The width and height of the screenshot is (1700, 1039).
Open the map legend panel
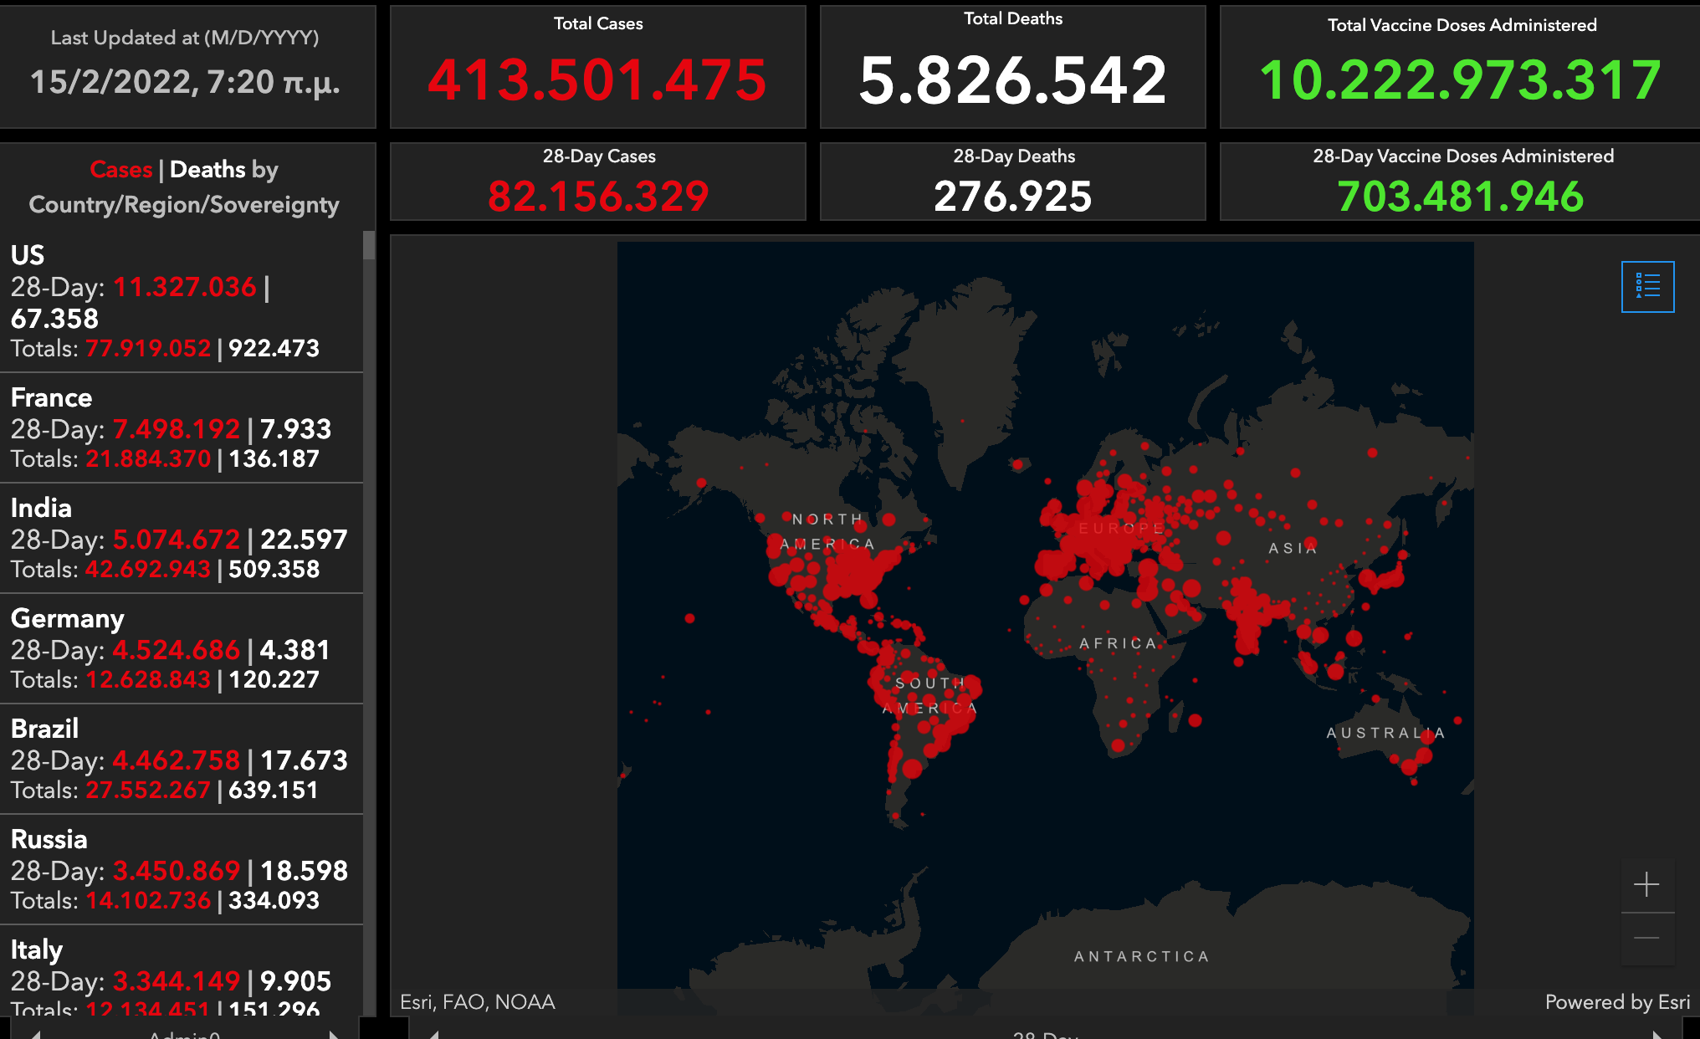[1646, 287]
